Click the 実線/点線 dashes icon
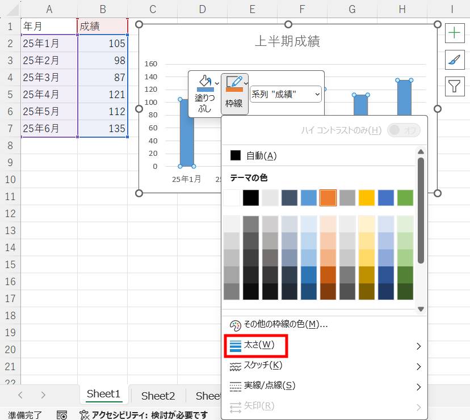 [x=236, y=387]
